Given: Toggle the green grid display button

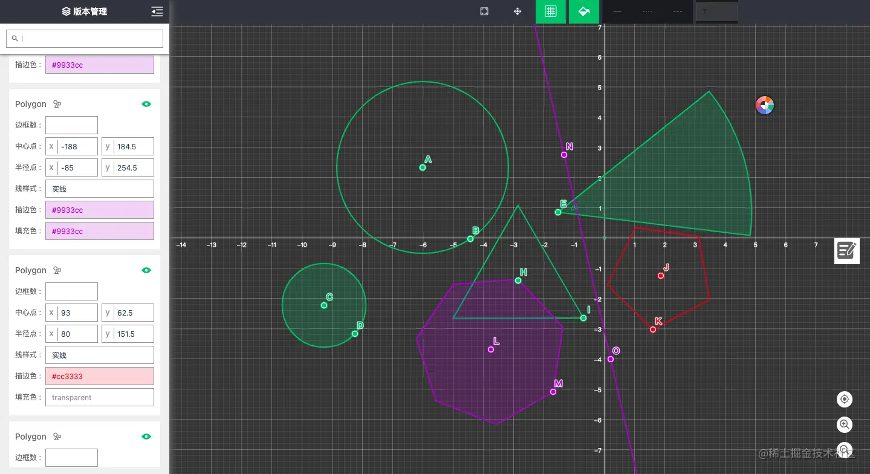Looking at the screenshot, I should tap(551, 11).
